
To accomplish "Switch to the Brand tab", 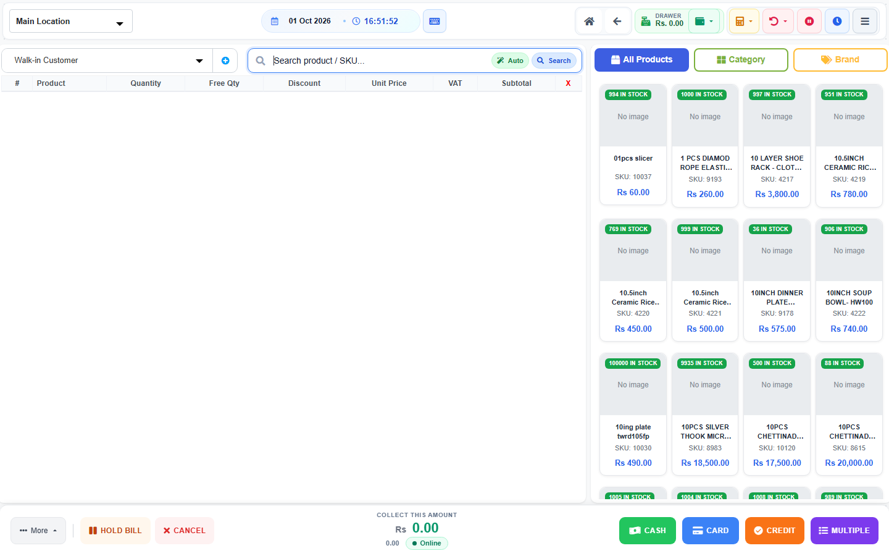I will point(840,60).
